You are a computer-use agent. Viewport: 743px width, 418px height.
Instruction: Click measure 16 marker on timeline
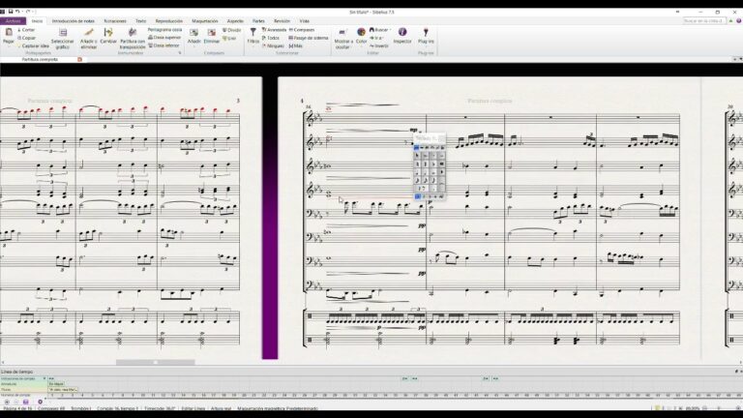coord(204,395)
